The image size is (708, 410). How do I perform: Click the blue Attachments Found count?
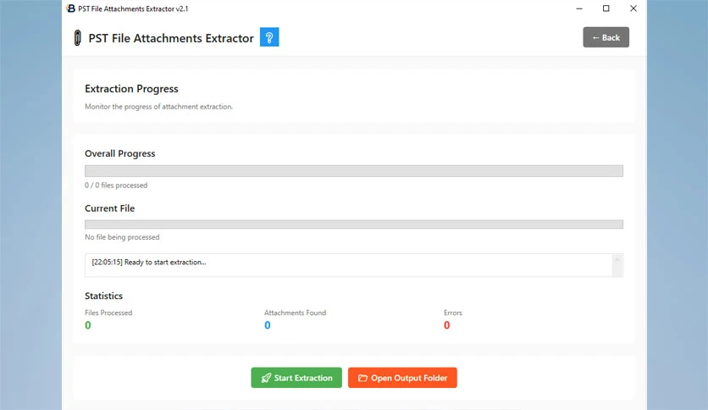point(268,325)
